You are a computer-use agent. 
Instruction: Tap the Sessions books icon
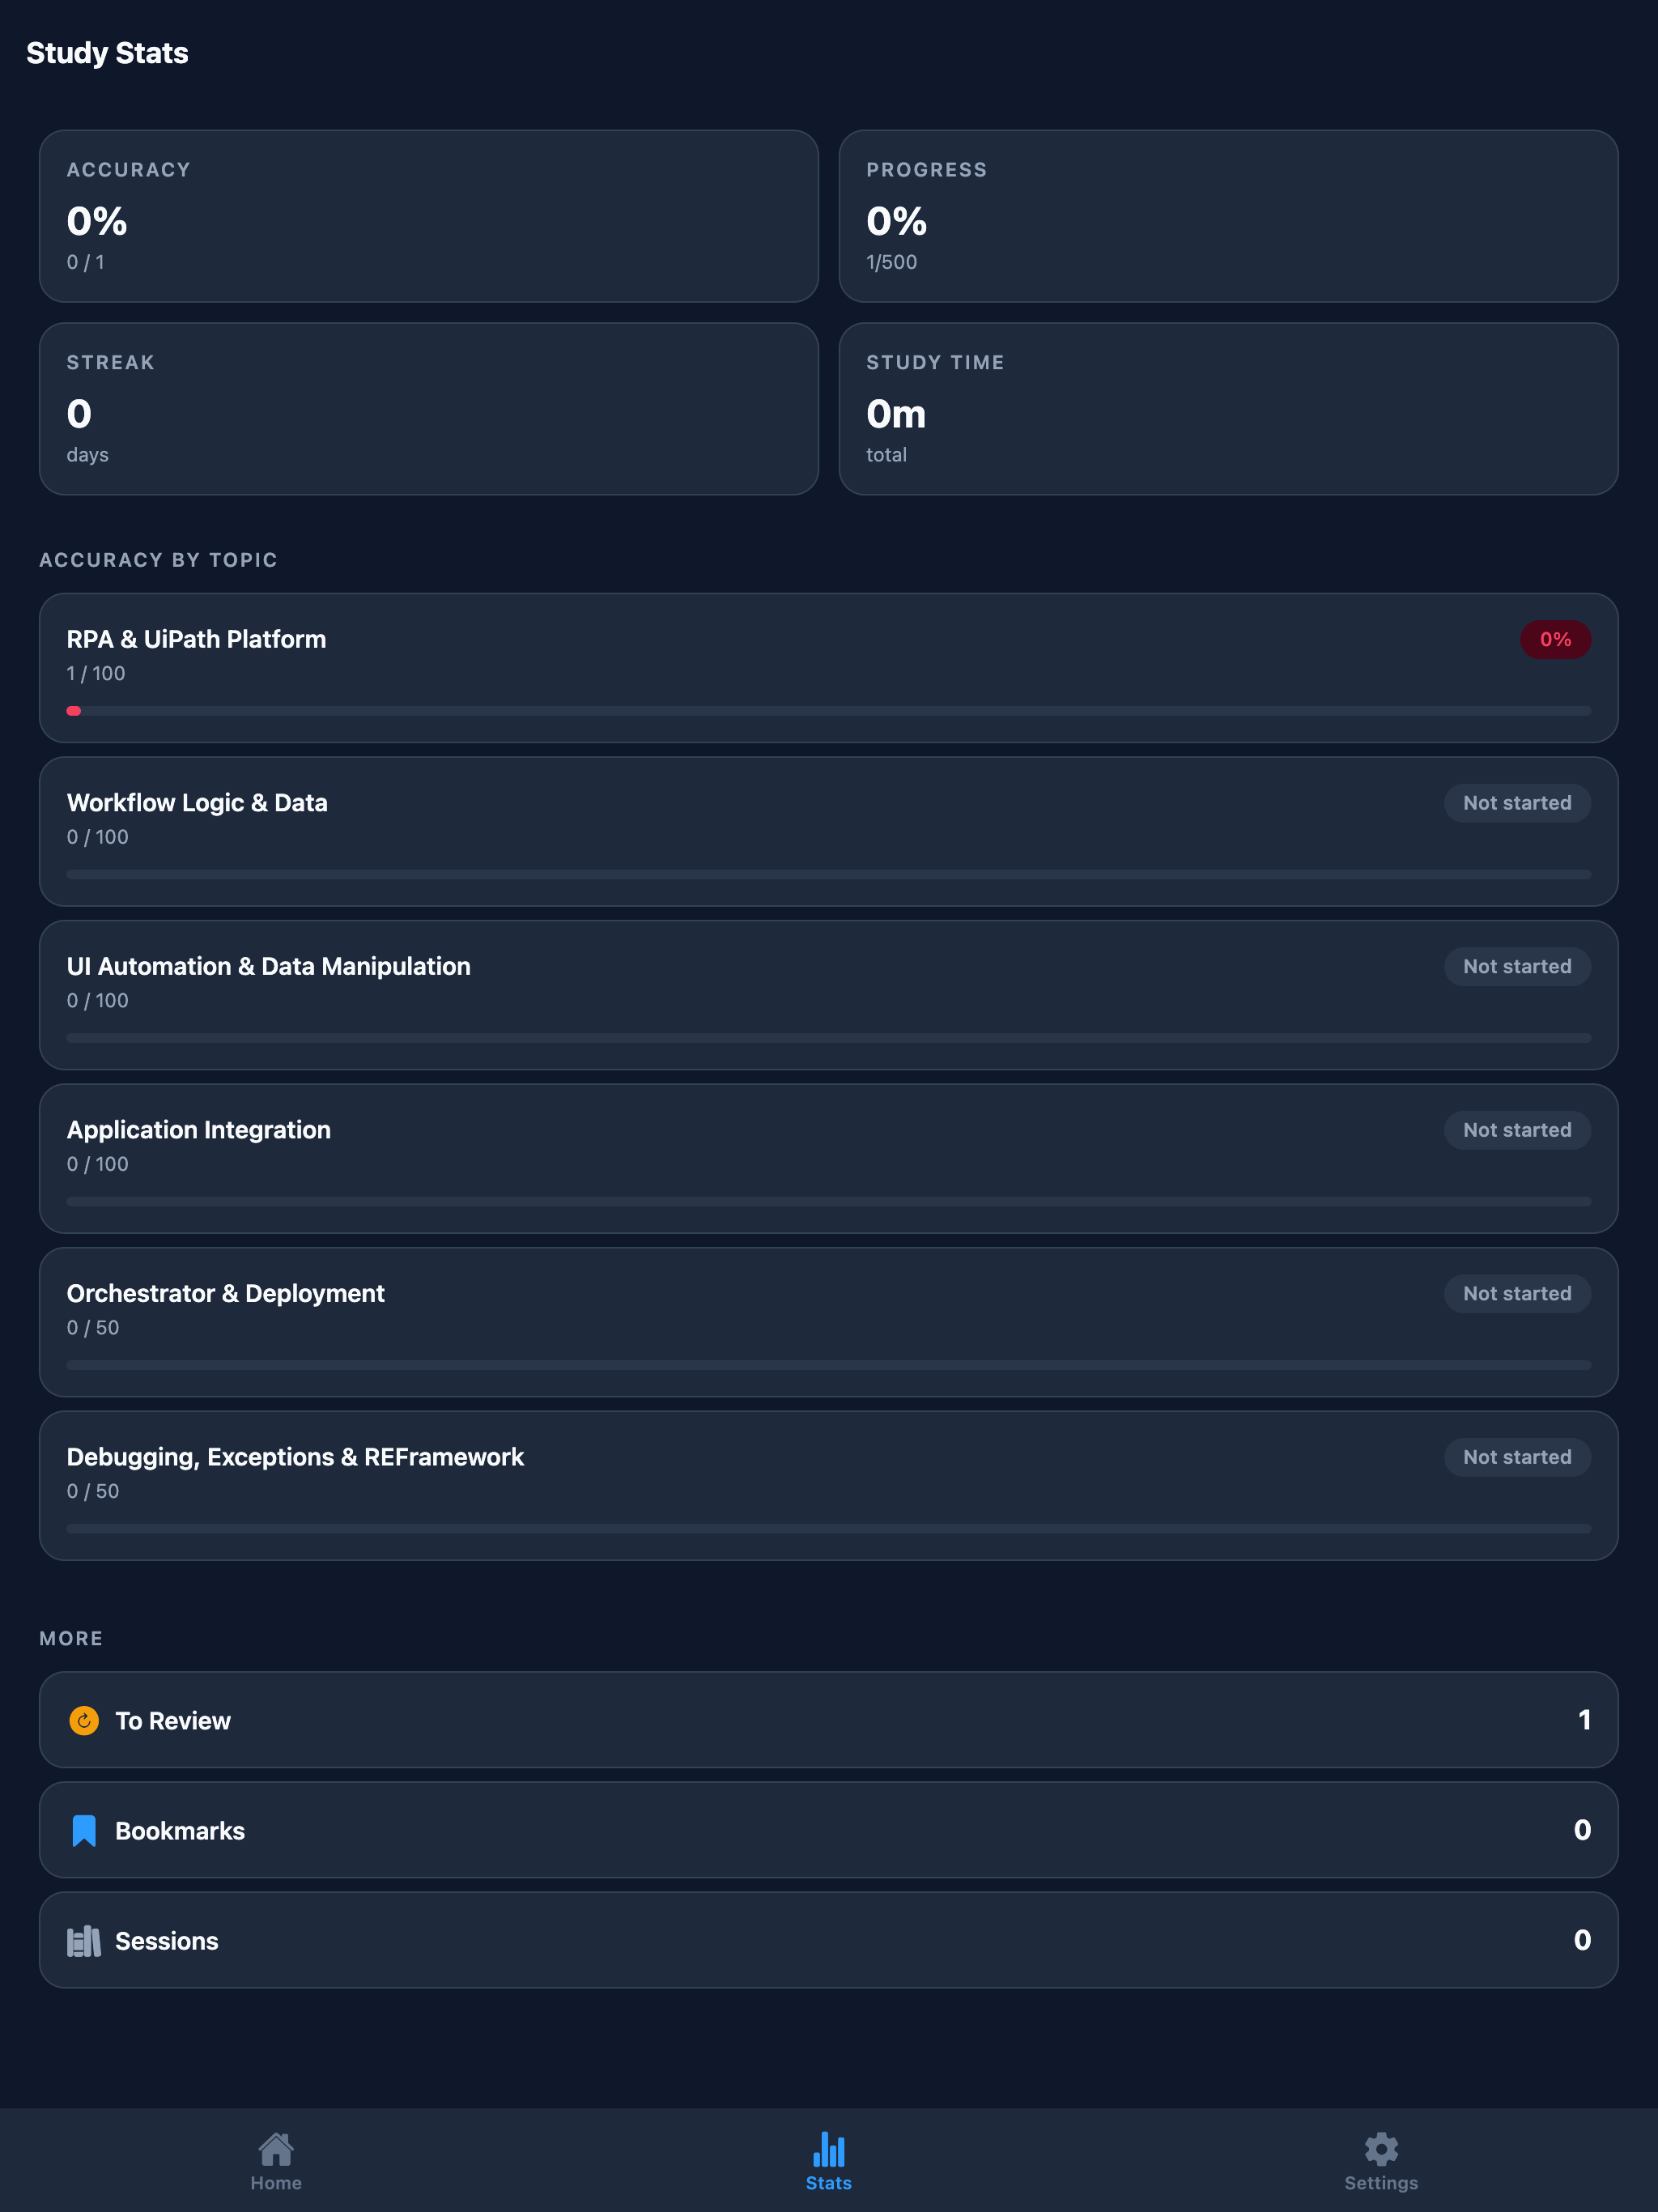[84, 1941]
